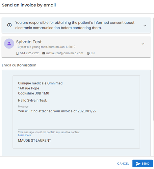Send the invoice email

pyautogui.click(x=143, y=164)
